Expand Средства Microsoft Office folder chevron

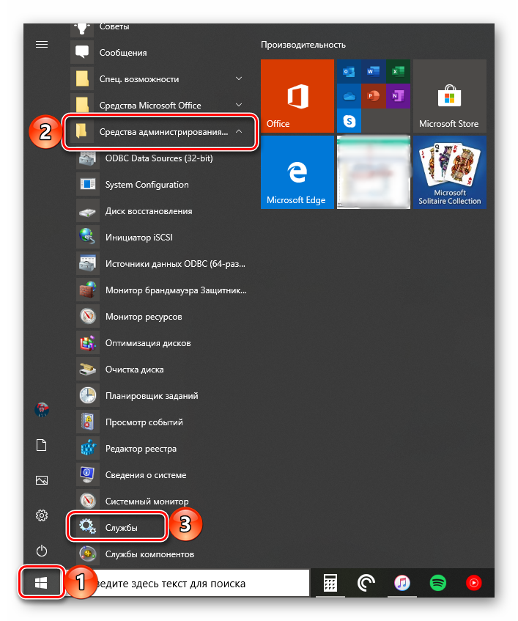[239, 105]
